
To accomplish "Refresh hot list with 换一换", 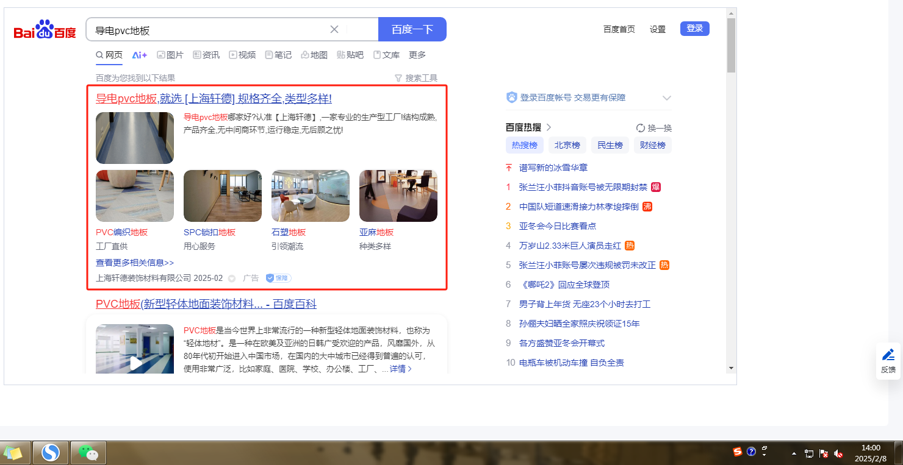I will coord(653,128).
